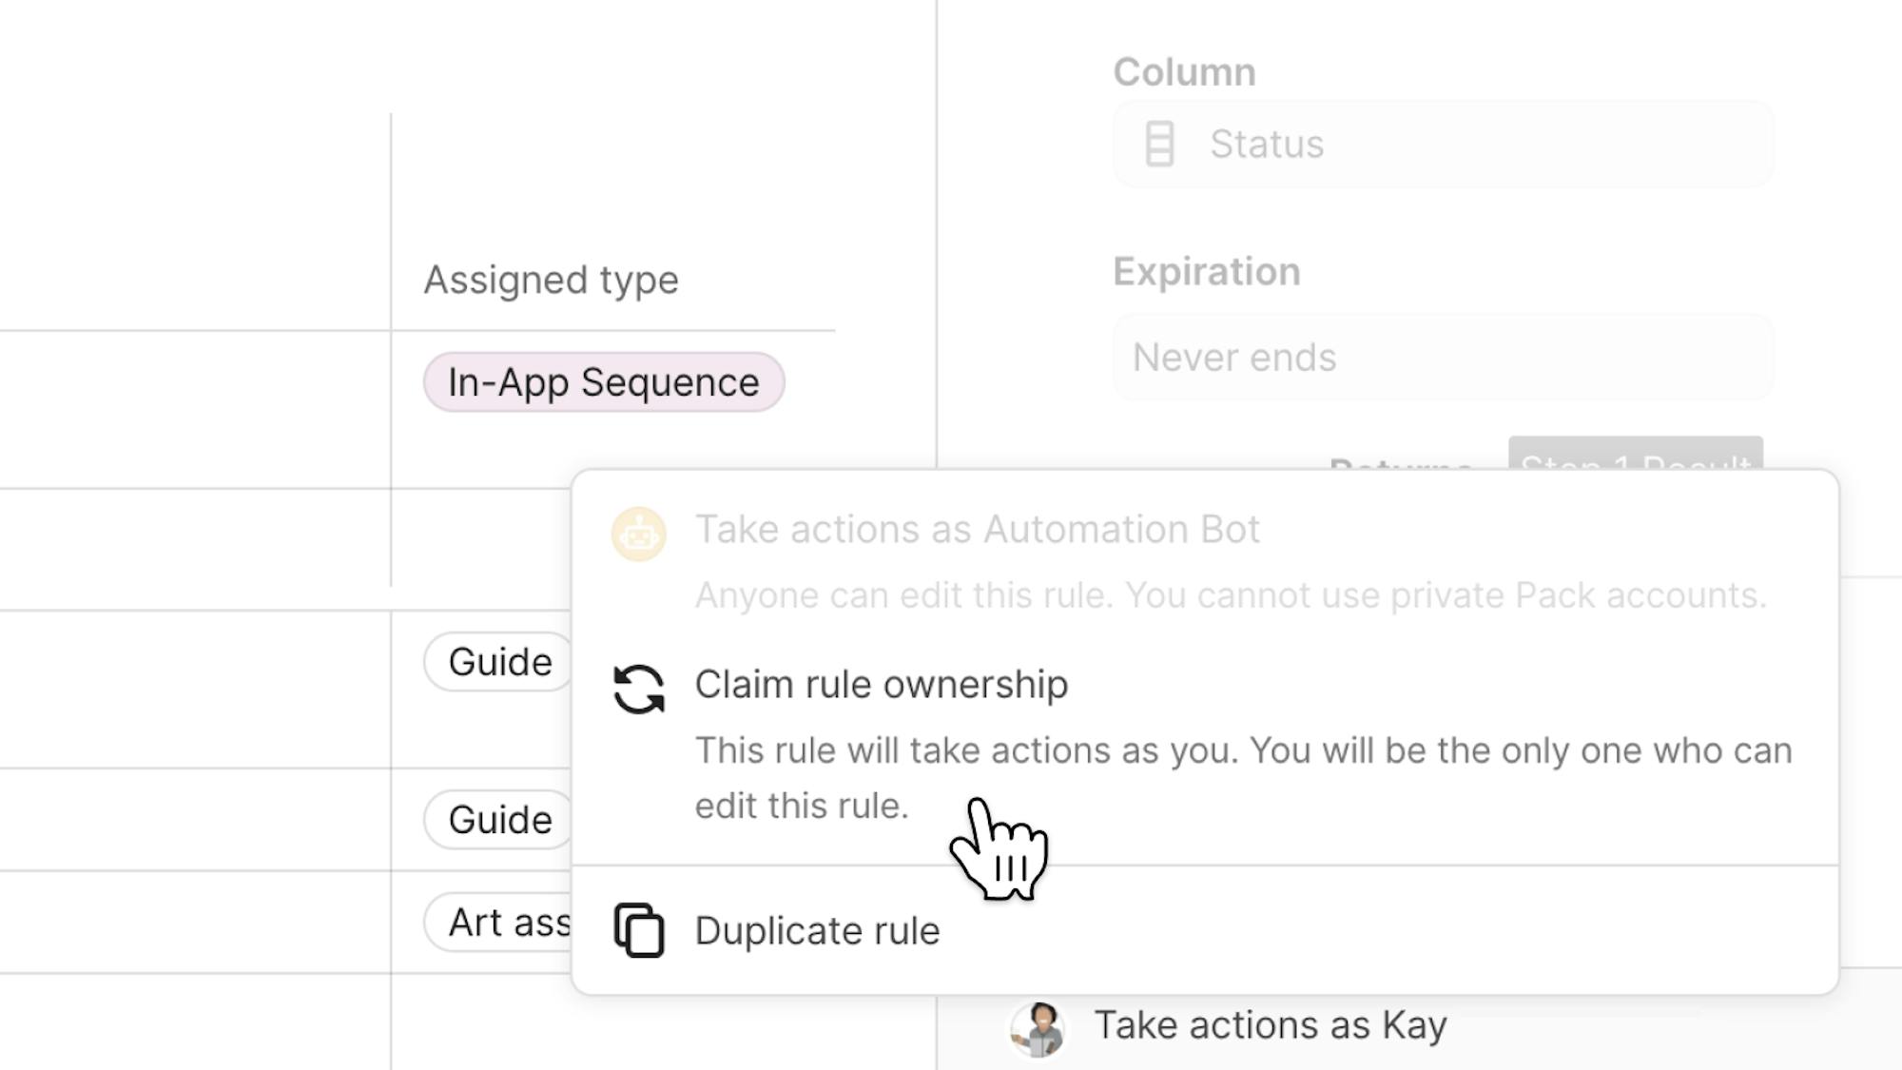Click the Automation Bot robot icon
Screen dimensions: 1902x1070
pyautogui.click(x=638, y=534)
